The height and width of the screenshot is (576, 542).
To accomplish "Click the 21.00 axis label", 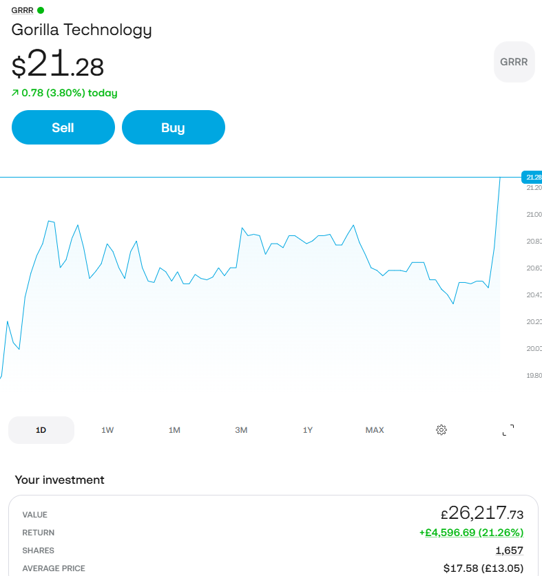I will click(534, 214).
